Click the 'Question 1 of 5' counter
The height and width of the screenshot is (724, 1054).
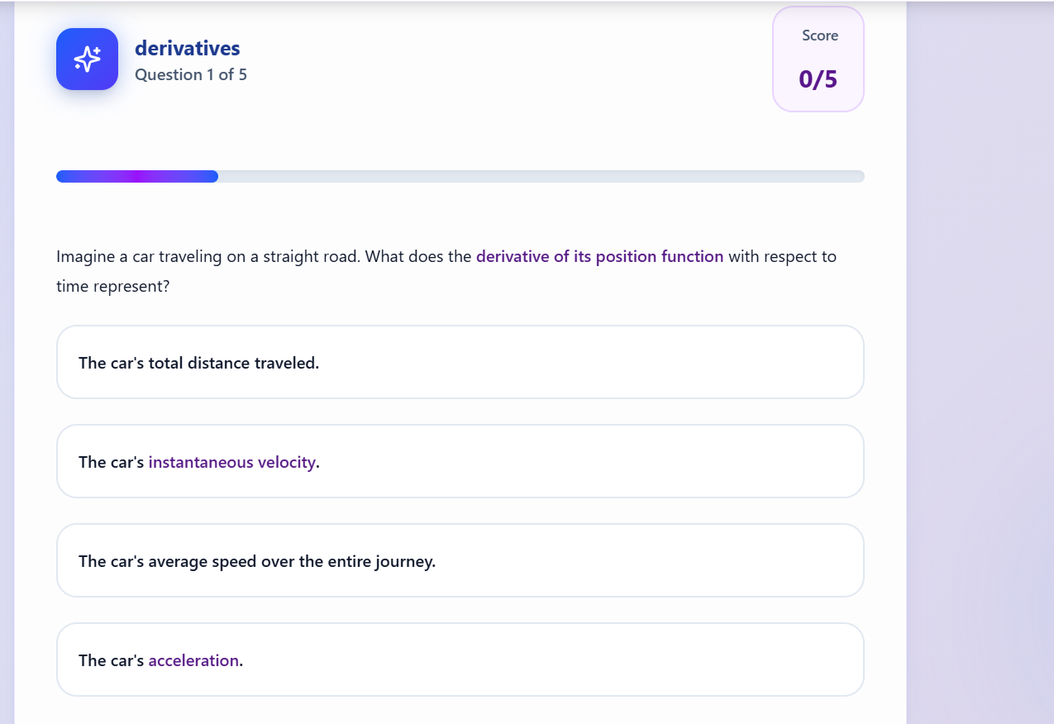tap(190, 74)
